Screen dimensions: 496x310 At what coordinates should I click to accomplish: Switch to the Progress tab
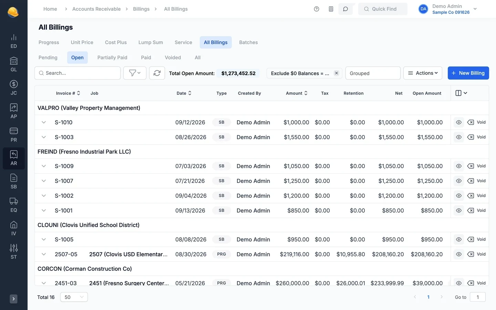[49, 42]
